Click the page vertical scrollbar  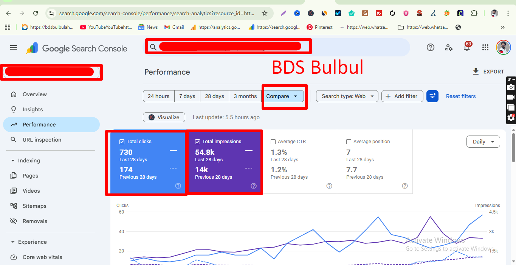coord(513,148)
